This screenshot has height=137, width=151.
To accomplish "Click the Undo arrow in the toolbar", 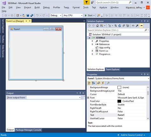I will 37,16.
